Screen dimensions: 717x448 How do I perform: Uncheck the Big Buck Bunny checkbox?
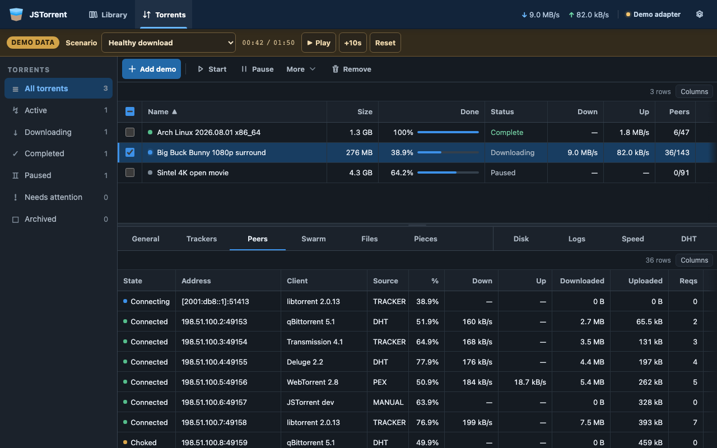[130, 152]
